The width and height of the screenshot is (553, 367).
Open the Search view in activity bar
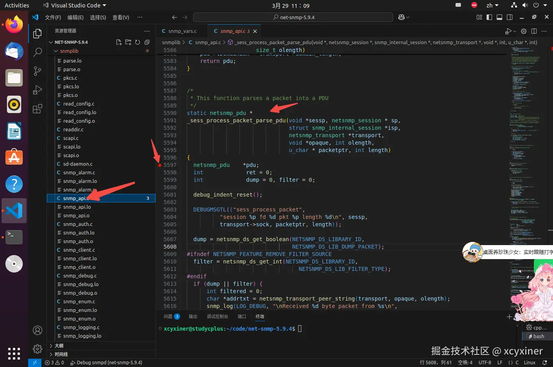click(x=38, y=52)
